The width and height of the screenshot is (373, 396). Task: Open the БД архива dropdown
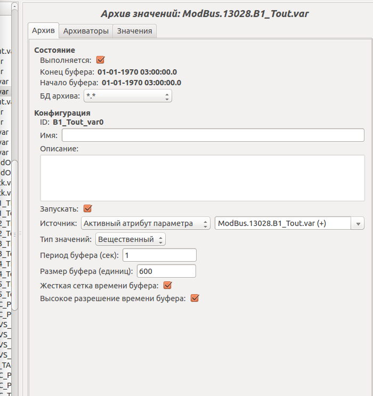coord(128,96)
